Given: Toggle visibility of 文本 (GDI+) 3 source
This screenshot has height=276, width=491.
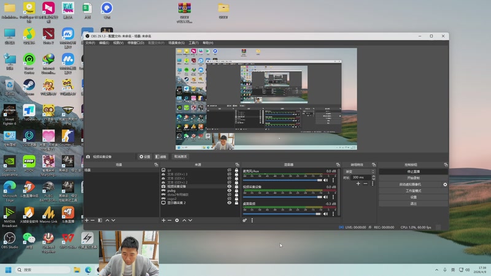Looking at the screenshot, I should [x=229, y=174].
